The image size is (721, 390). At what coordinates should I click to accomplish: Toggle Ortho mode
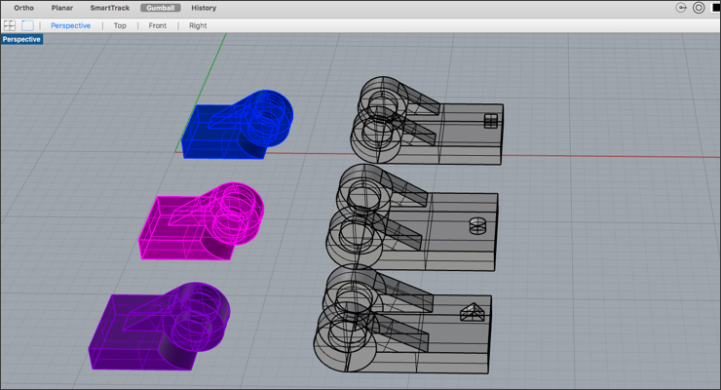point(23,8)
